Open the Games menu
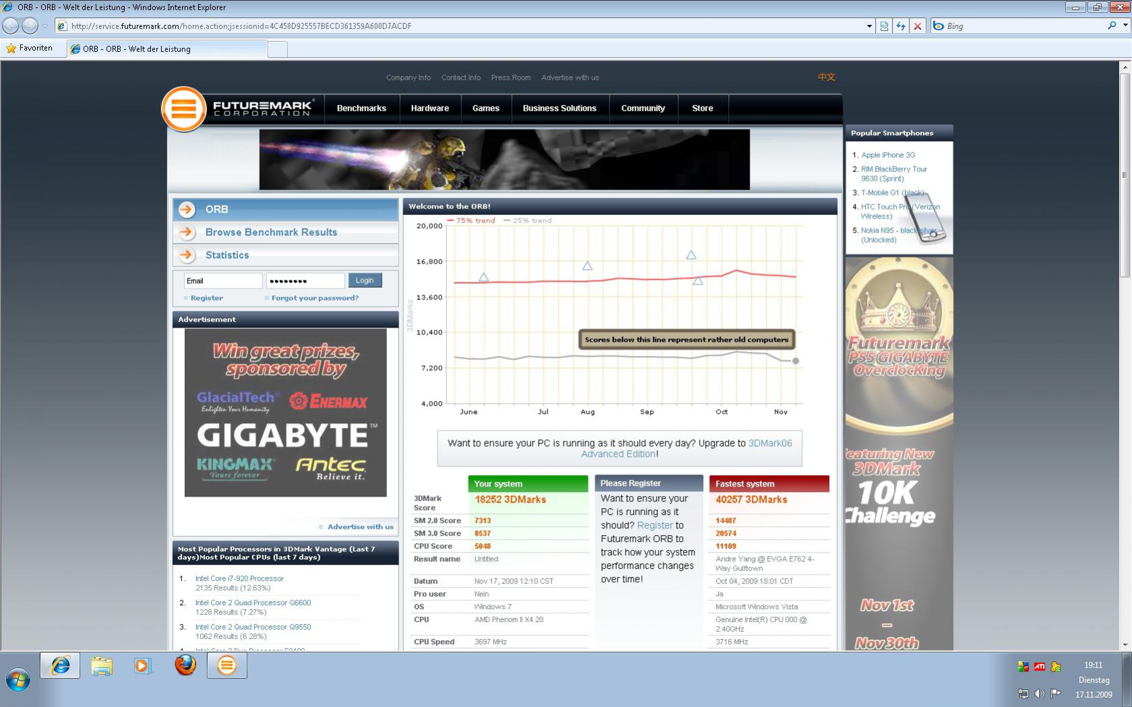The image size is (1132, 707). pyautogui.click(x=485, y=109)
